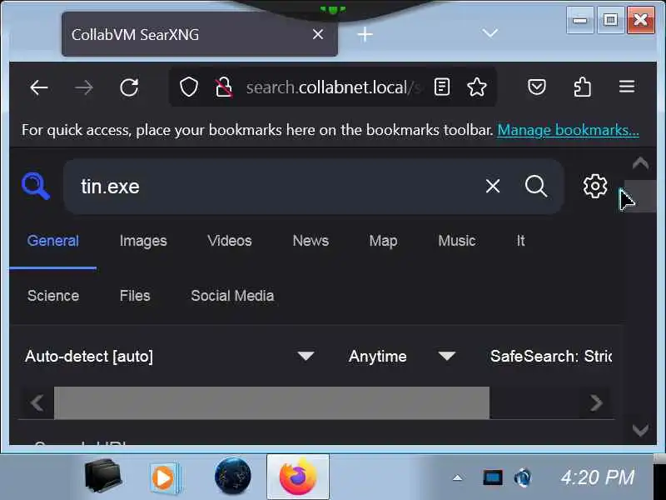Clear the search query with the X

493,186
